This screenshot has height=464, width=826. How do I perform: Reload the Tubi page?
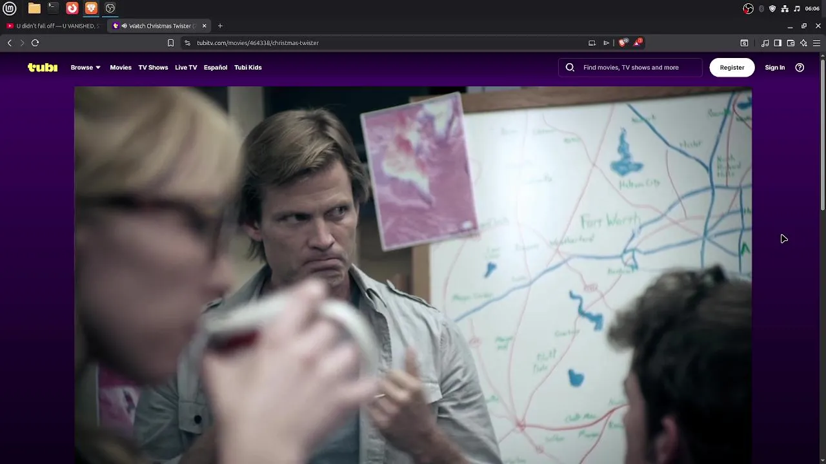(35, 43)
